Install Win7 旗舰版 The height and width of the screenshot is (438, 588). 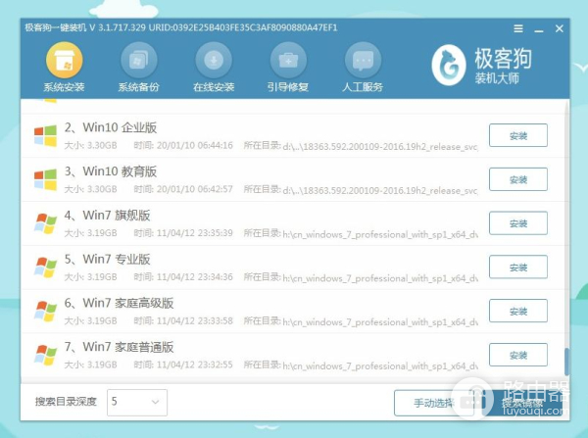point(518,223)
